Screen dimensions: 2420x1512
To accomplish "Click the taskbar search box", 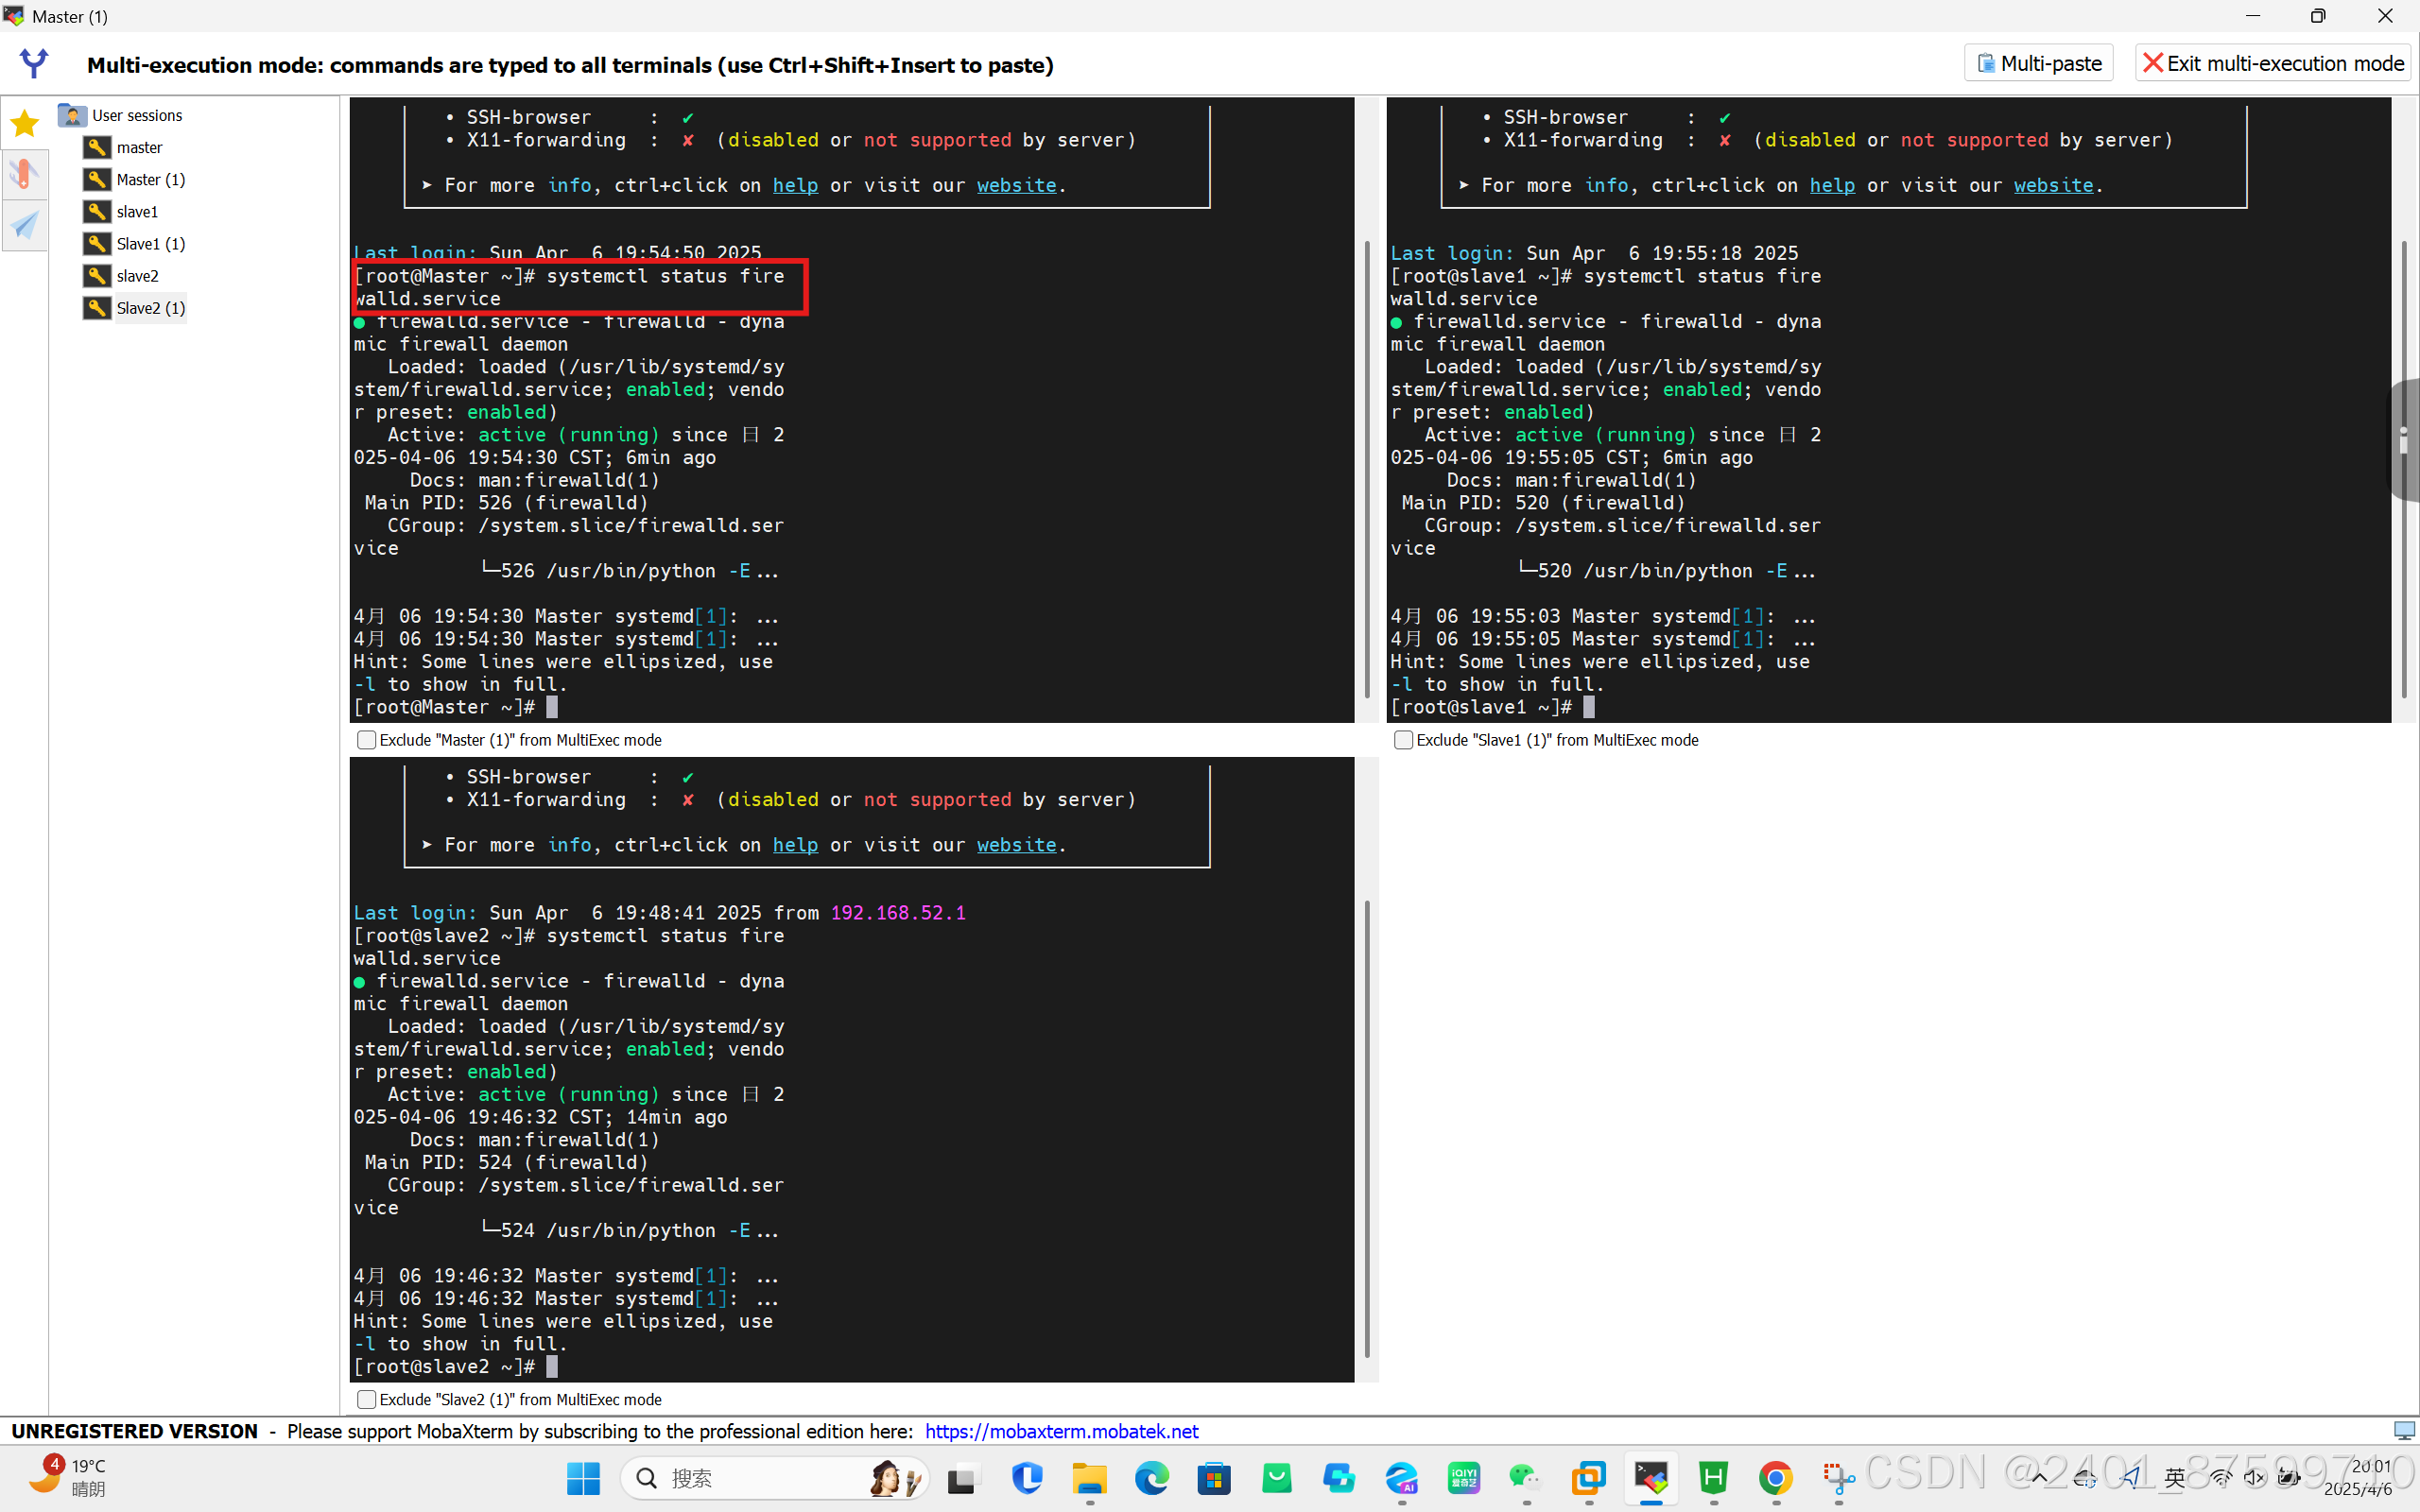I will (775, 1478).
